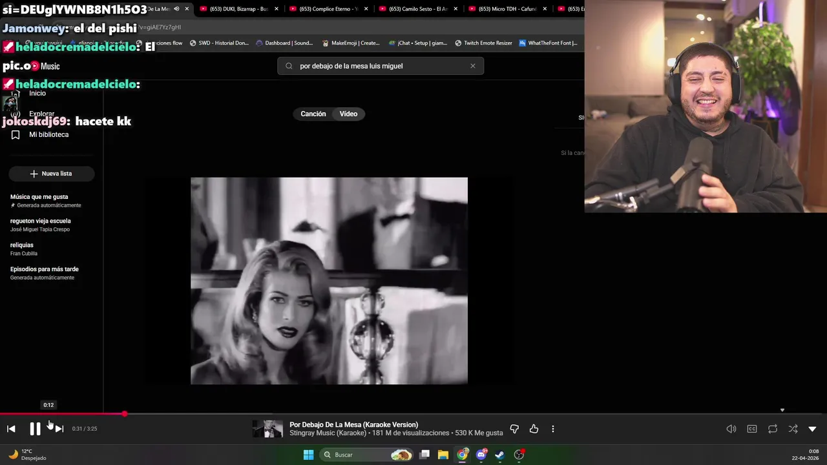
Task: Click the search field with song query
Action: point(381,66)
